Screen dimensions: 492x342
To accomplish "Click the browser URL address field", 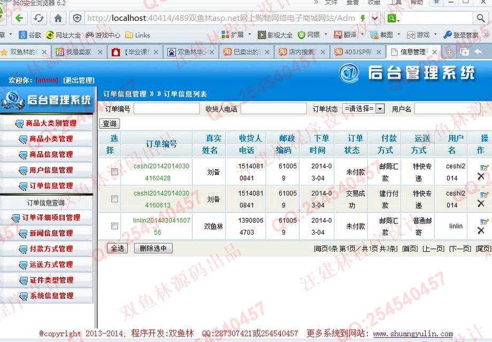I will point(221,18).
